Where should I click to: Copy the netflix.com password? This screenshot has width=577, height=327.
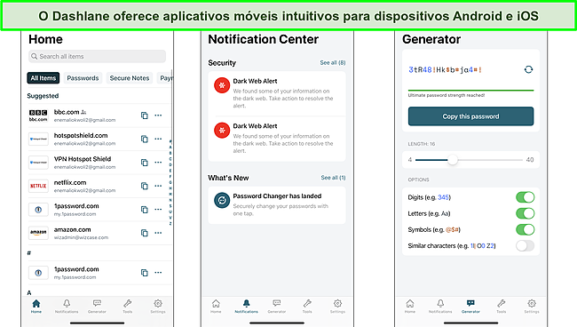pyautogui.click(x=144, y=186)
